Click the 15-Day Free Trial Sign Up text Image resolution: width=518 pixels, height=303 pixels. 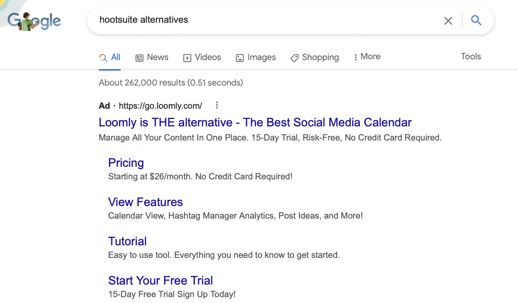[x=172, y=294]
